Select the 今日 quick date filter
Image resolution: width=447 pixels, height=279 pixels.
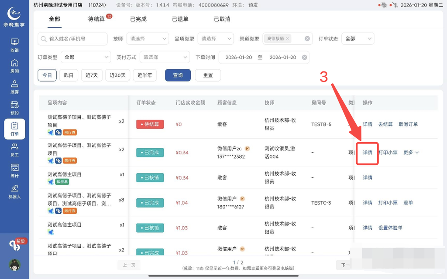click(47, 75)
